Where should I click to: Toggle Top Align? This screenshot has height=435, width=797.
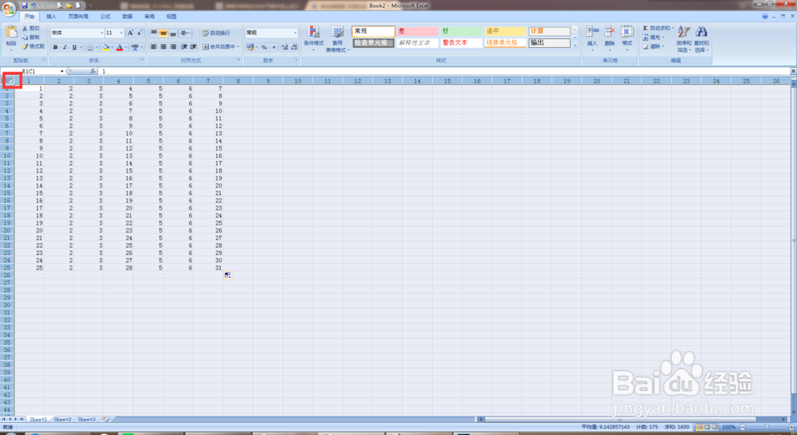pyautogui.click(x=154, y=33)
